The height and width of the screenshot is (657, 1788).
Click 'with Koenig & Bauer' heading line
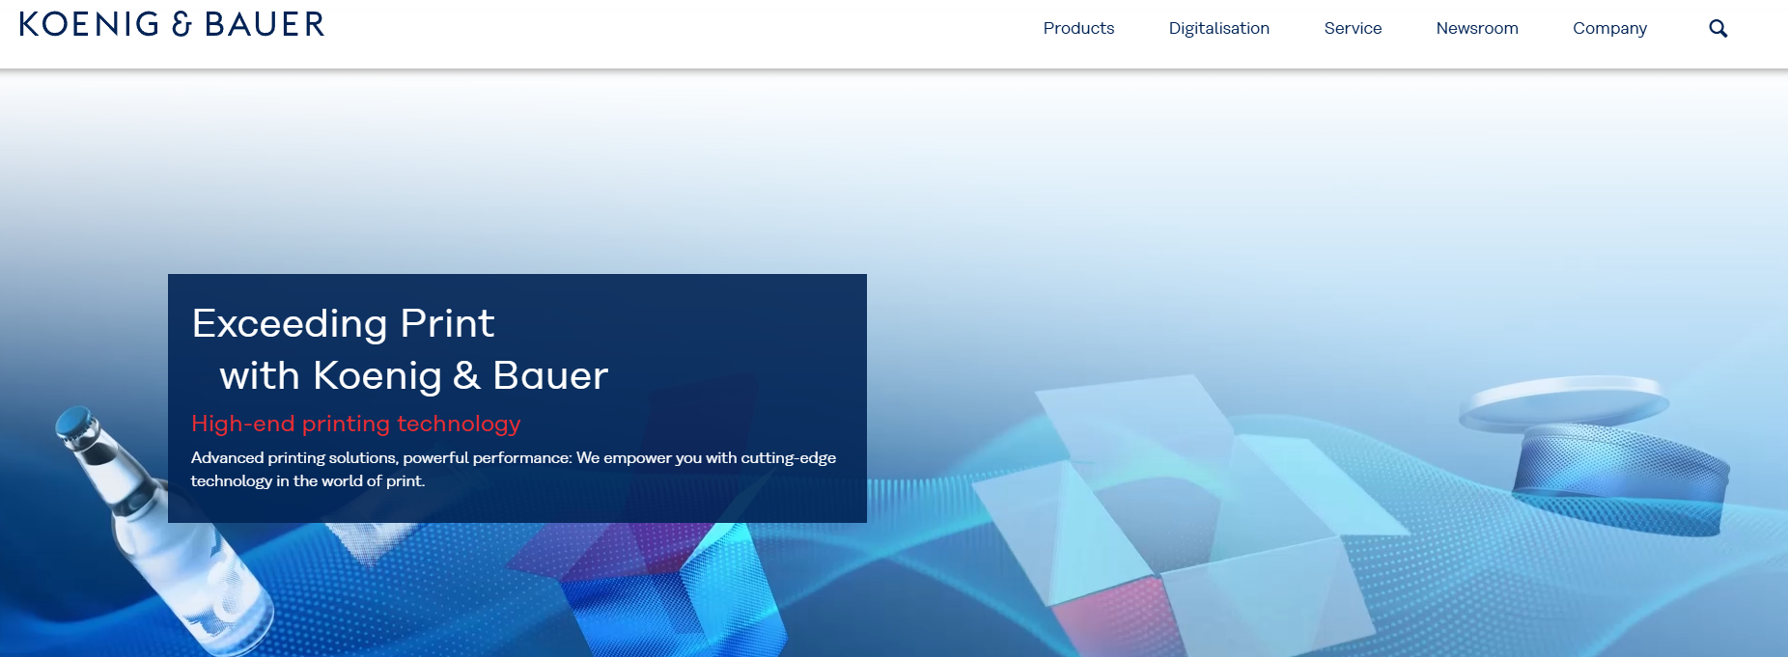click(414, 375)
